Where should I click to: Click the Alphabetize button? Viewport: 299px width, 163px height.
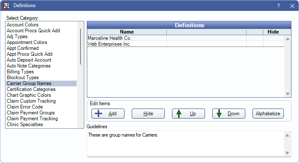[x=268, y=114]
